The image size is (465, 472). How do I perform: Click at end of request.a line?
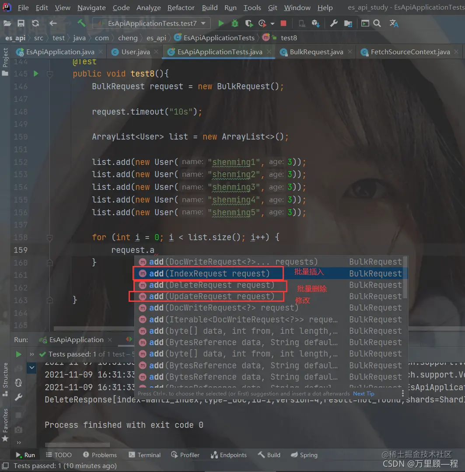click(155, 250)
